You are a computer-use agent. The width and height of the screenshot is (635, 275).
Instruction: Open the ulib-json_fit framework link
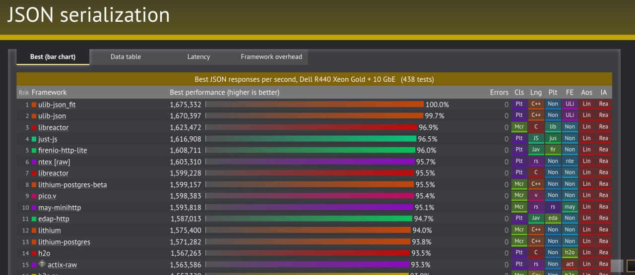point(57,105)
